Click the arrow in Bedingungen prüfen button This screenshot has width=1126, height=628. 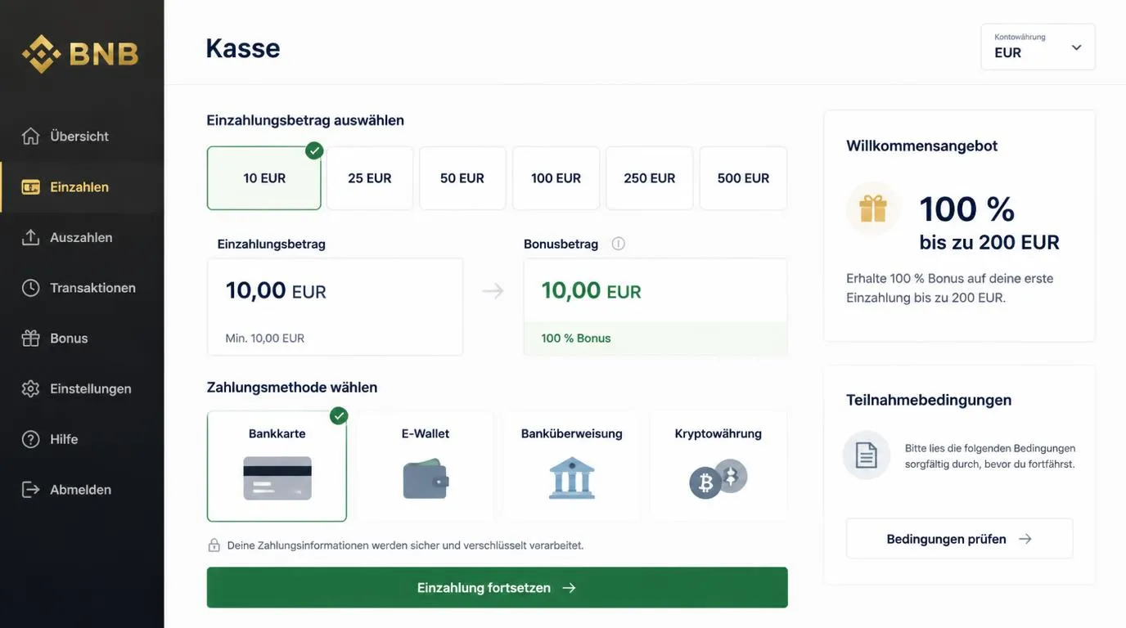[1025, 539]
